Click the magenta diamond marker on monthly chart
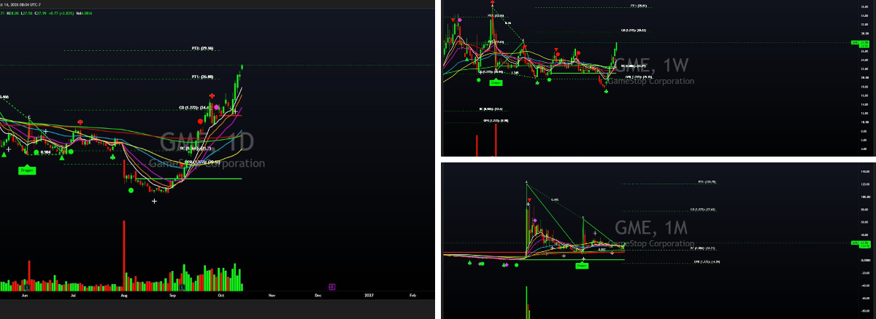Screen dimensions: 876x319 (x=535, y=219)
